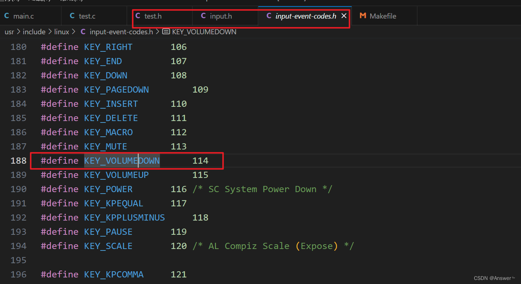Open the input-event-codes.h breadcrumb segment
The image size is (521, 284).
tap(121, 32)
